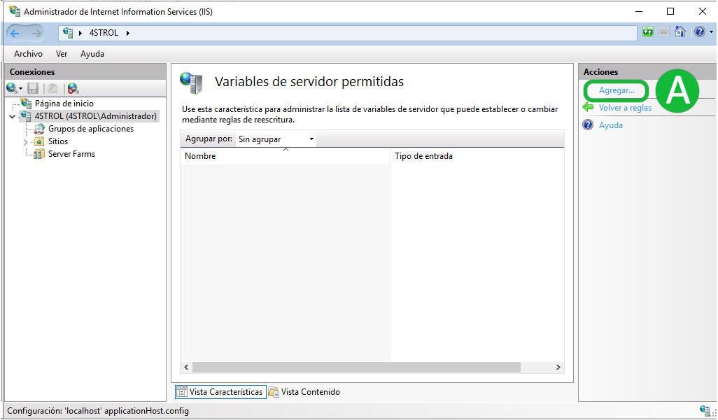Click the Help question mark toolbar icon
This screenshot has width=718, height=420.
tap(699, 32)
